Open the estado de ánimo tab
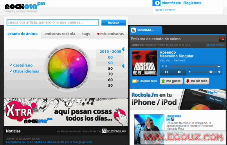This screenshot has height=145, width=227. [22, 34]
